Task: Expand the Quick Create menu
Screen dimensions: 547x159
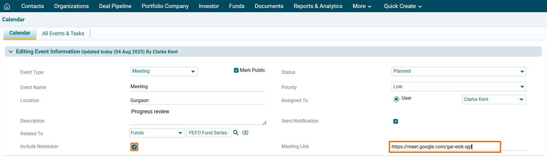Action: click(403, 6)
